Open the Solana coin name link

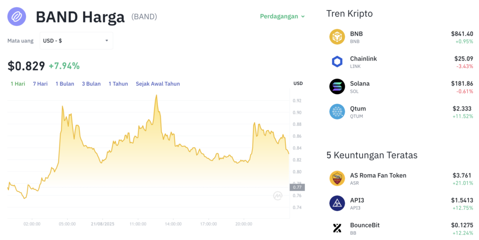(x=360, y=83)
